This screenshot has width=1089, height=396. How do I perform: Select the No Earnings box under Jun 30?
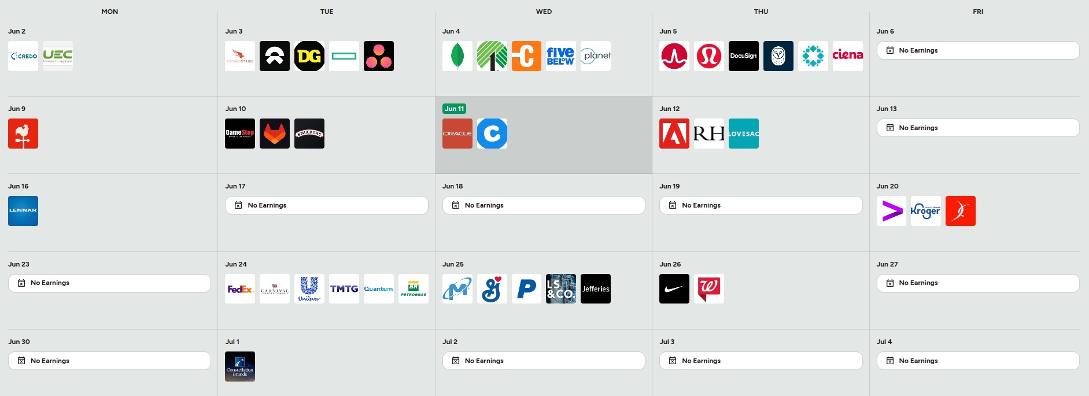(x=109, y=361)
